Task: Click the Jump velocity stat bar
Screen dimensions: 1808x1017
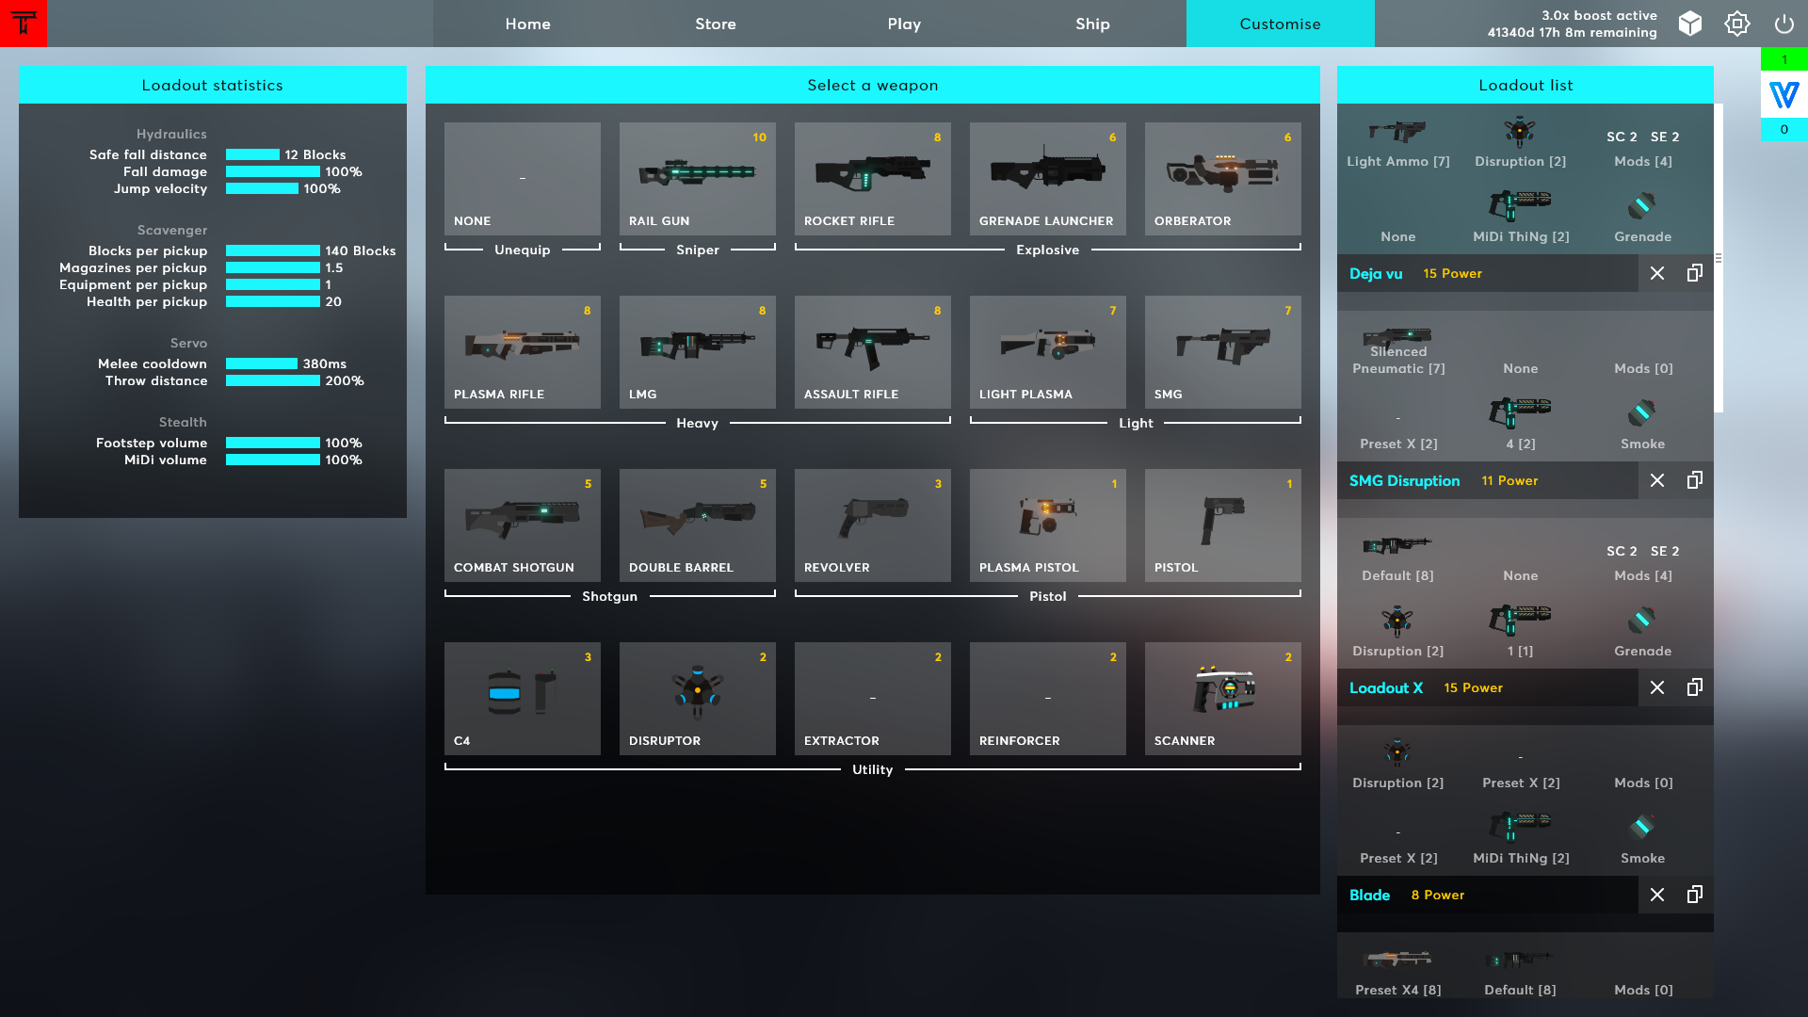Action: click(262, 188)
